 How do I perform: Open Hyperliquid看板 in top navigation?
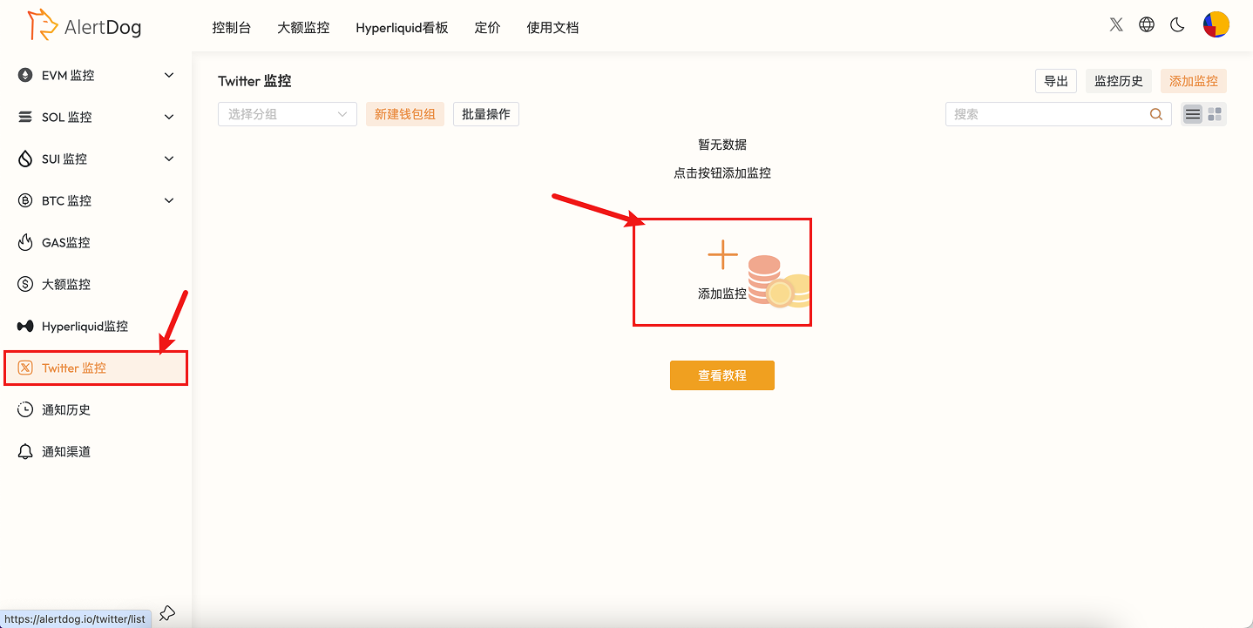402,27
